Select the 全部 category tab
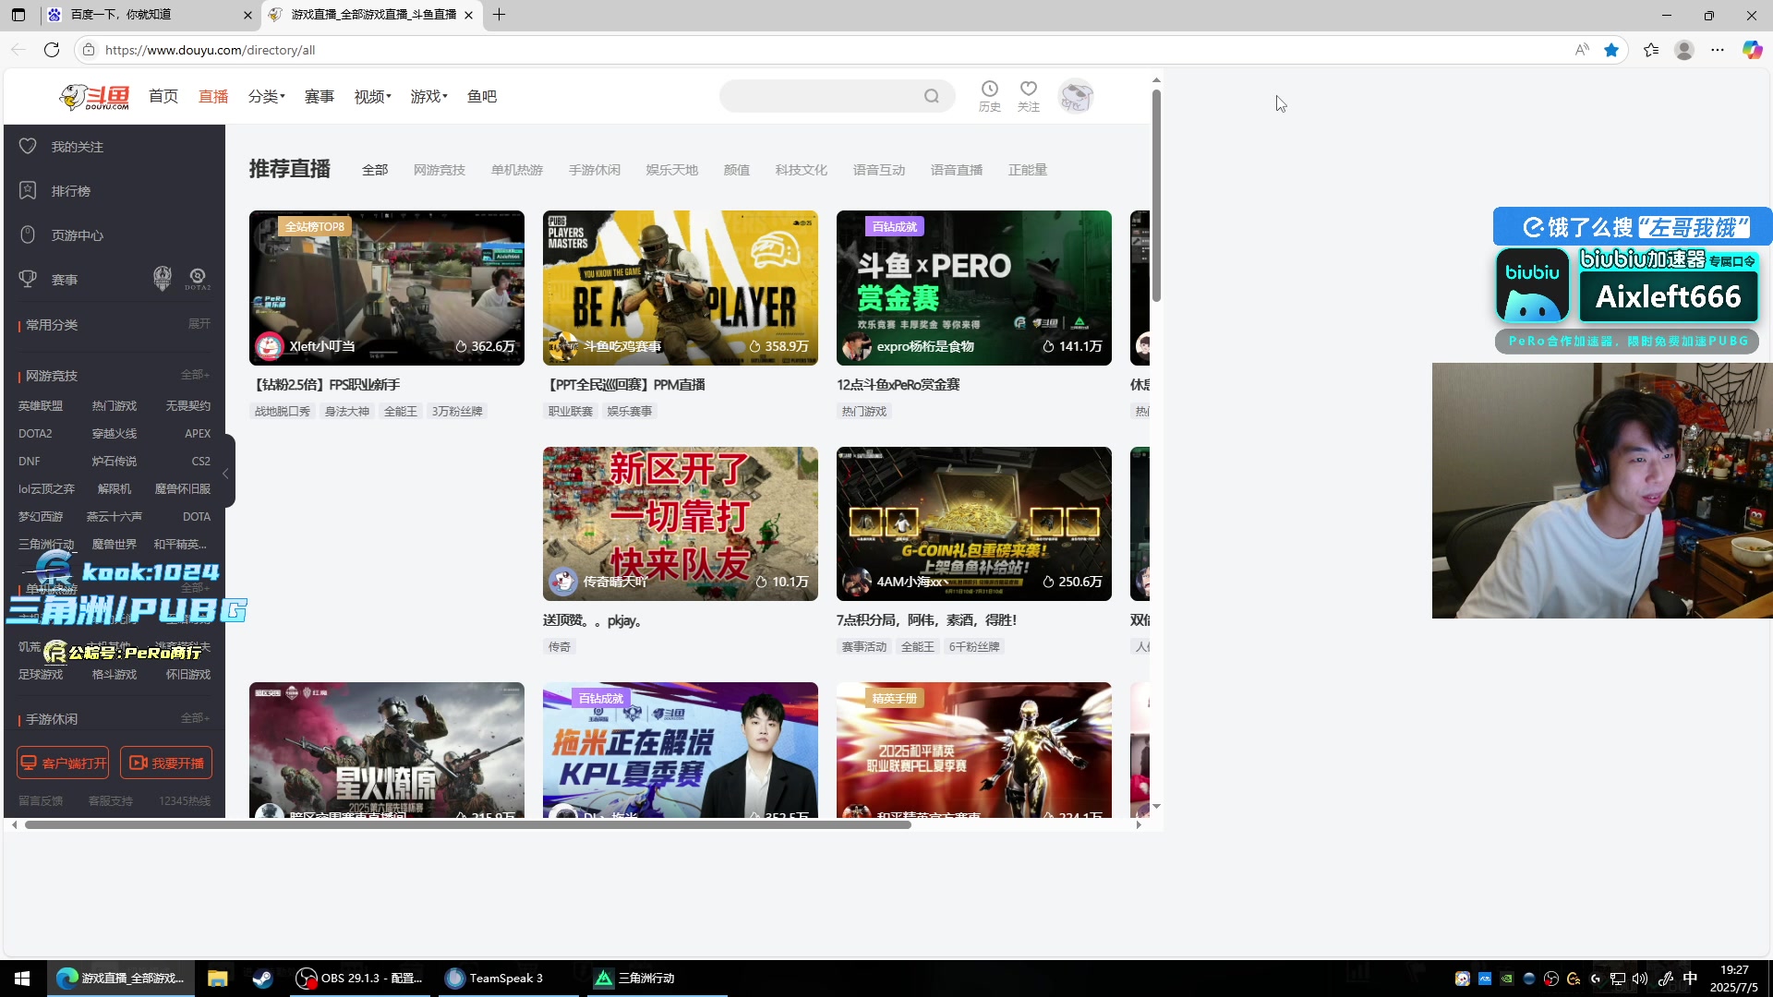 pyautogui.click(x=375, y=170)
